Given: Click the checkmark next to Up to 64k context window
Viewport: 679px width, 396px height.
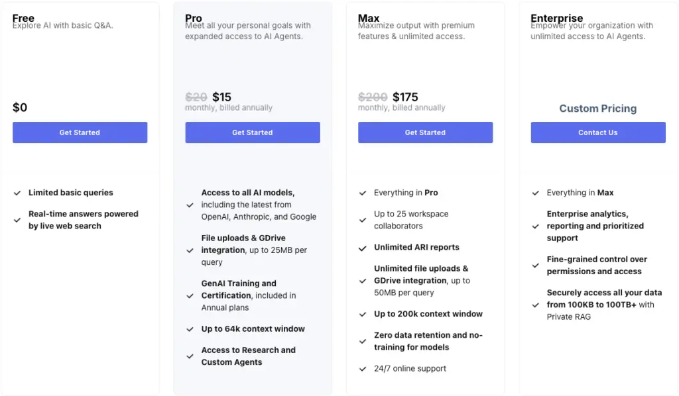Looking at the screenshot, I should coord(190,329).
